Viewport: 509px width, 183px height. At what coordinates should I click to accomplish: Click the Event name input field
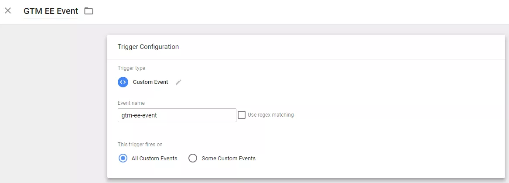click(177, 115)
